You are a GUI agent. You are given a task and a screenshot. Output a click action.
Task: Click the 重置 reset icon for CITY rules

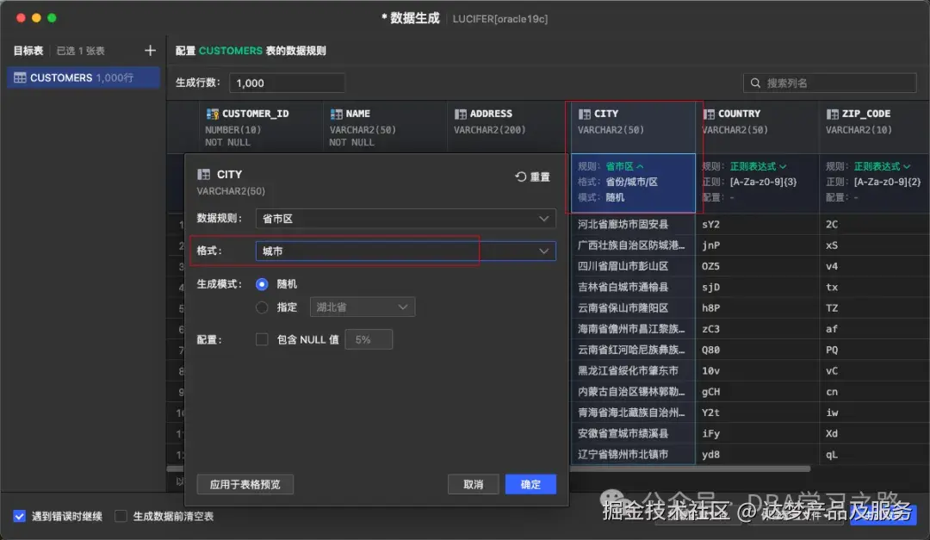521,173
